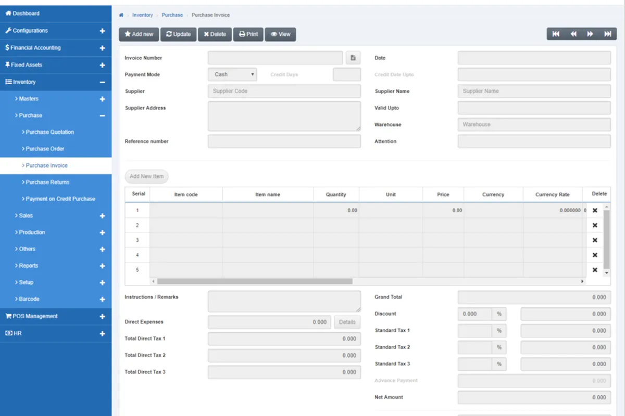Expand HR menu plus sign
The image size is (625, 416).
click(x=102, y=333)
